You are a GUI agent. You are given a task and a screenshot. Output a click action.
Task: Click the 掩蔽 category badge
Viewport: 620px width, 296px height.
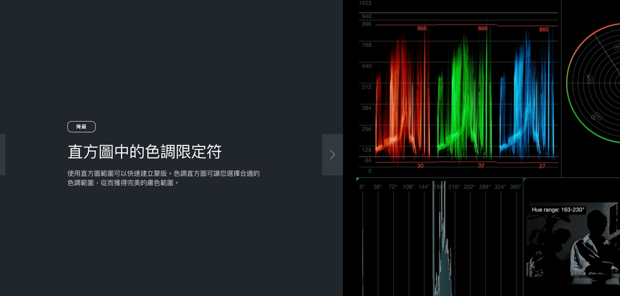coord(81,126)
